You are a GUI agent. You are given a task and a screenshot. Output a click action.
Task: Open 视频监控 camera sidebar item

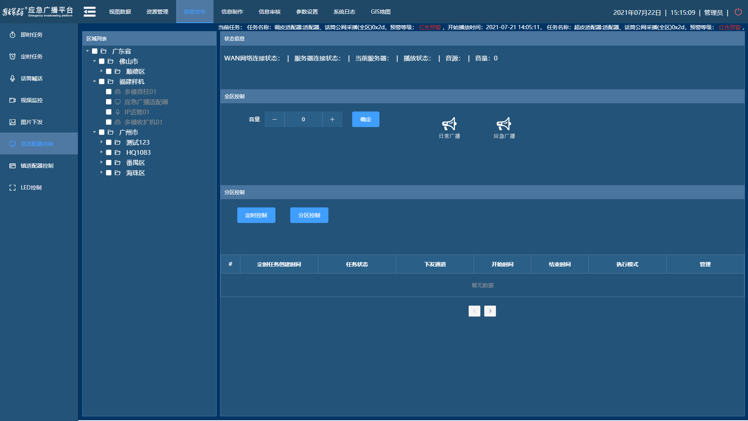coord(32,100)
